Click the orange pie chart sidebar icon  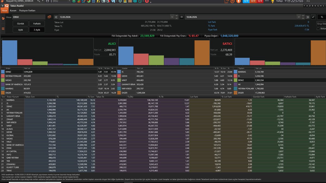pos(3,19)
